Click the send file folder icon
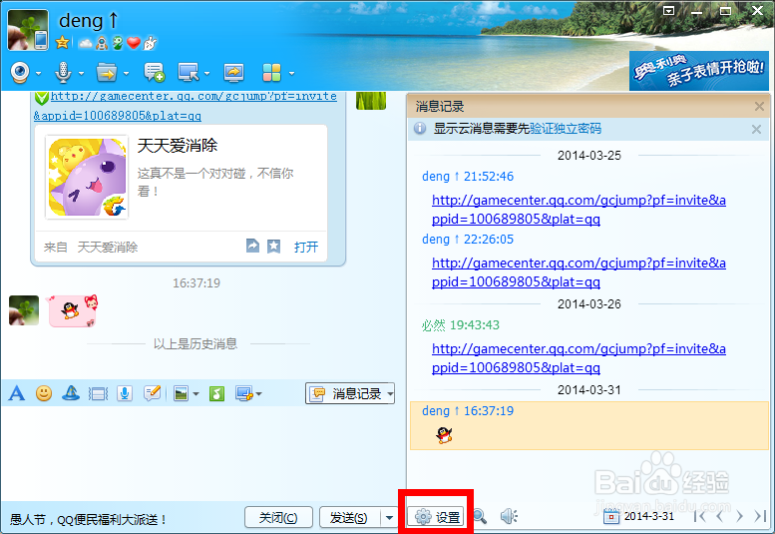 pyautogui.click(x=107, y=73)
